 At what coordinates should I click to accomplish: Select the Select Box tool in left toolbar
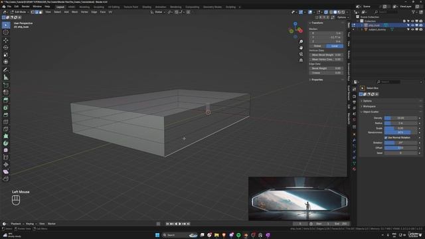pyautogui.click(x=6, y=25)
